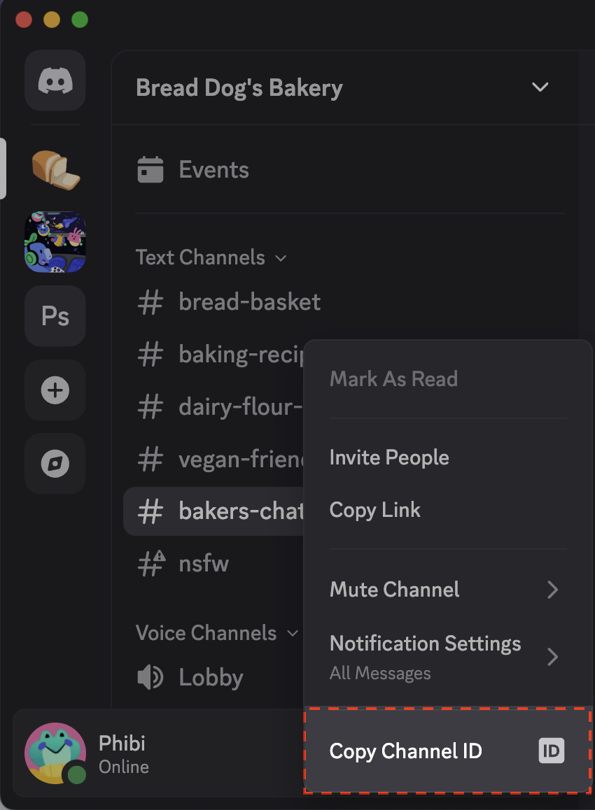Choose Invite People from the context menu
Viewport: 595px width, 810px height.
pos(389,457)
